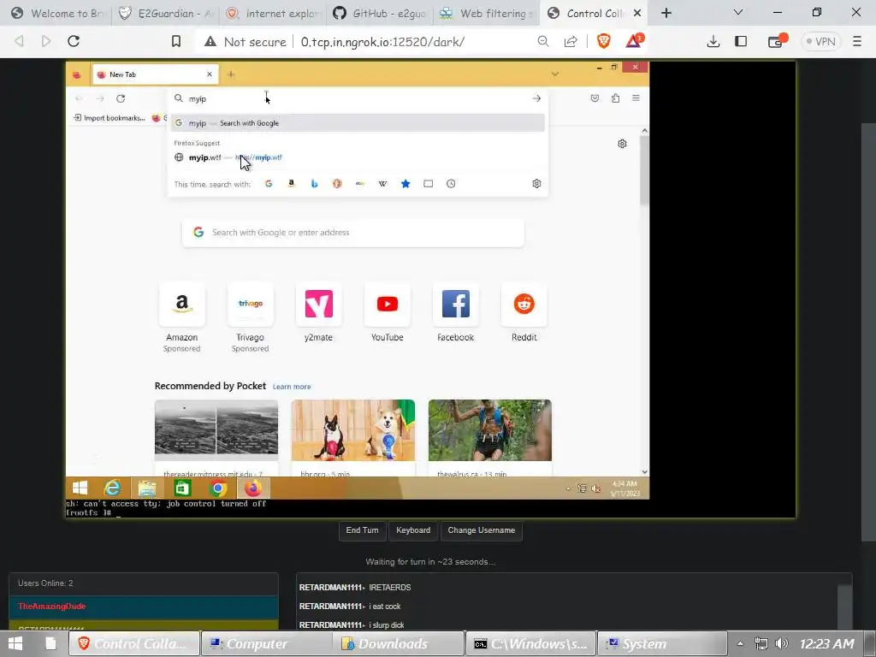Open Firefox extensions puzzle icon
Screen dimensions: 876x657
click(x=615, y=98)
